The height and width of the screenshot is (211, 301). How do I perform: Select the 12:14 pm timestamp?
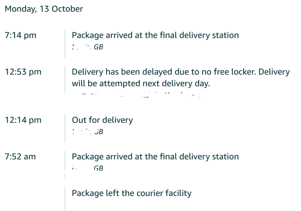click(23, 120)
